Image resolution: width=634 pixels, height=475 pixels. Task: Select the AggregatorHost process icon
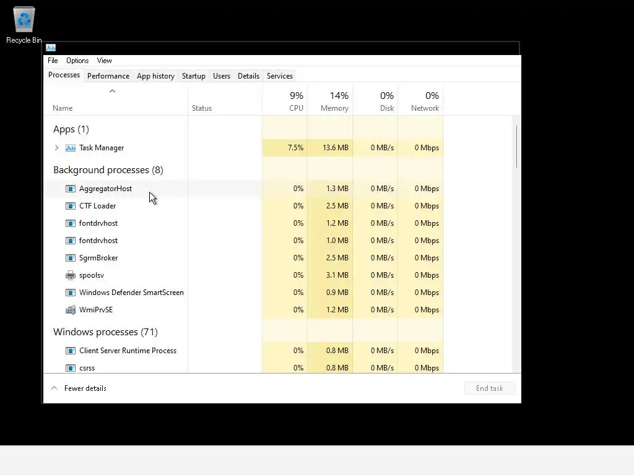(71, 189)
